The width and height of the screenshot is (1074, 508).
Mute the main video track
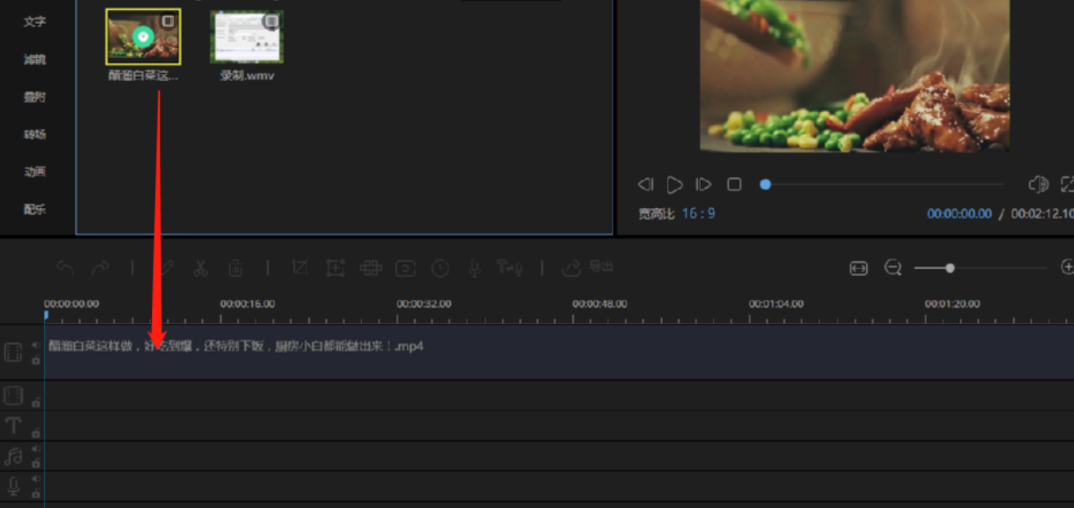[x=35, y=345]
